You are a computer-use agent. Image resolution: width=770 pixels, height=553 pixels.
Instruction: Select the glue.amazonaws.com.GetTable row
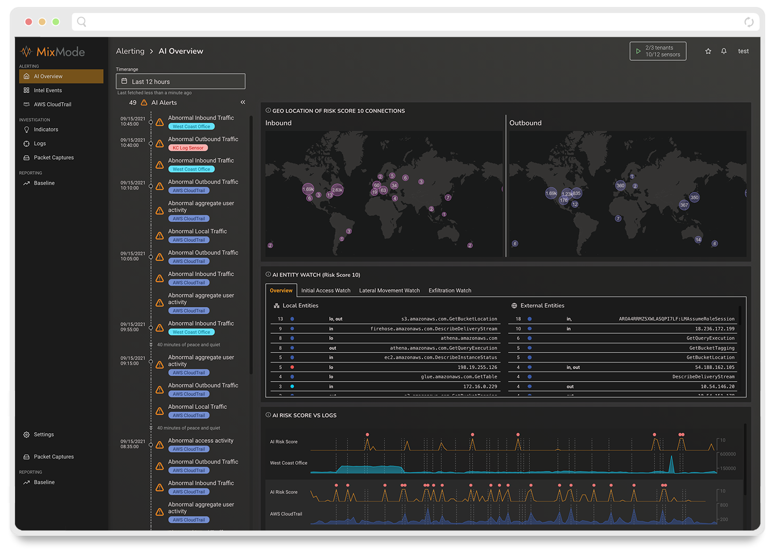point(386,377)
